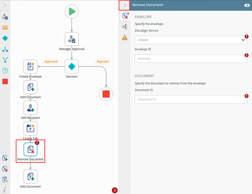Click the Rejected line label
Image resolution: width=252 pixels, height=194 pixels.
[x=102, y=61]
